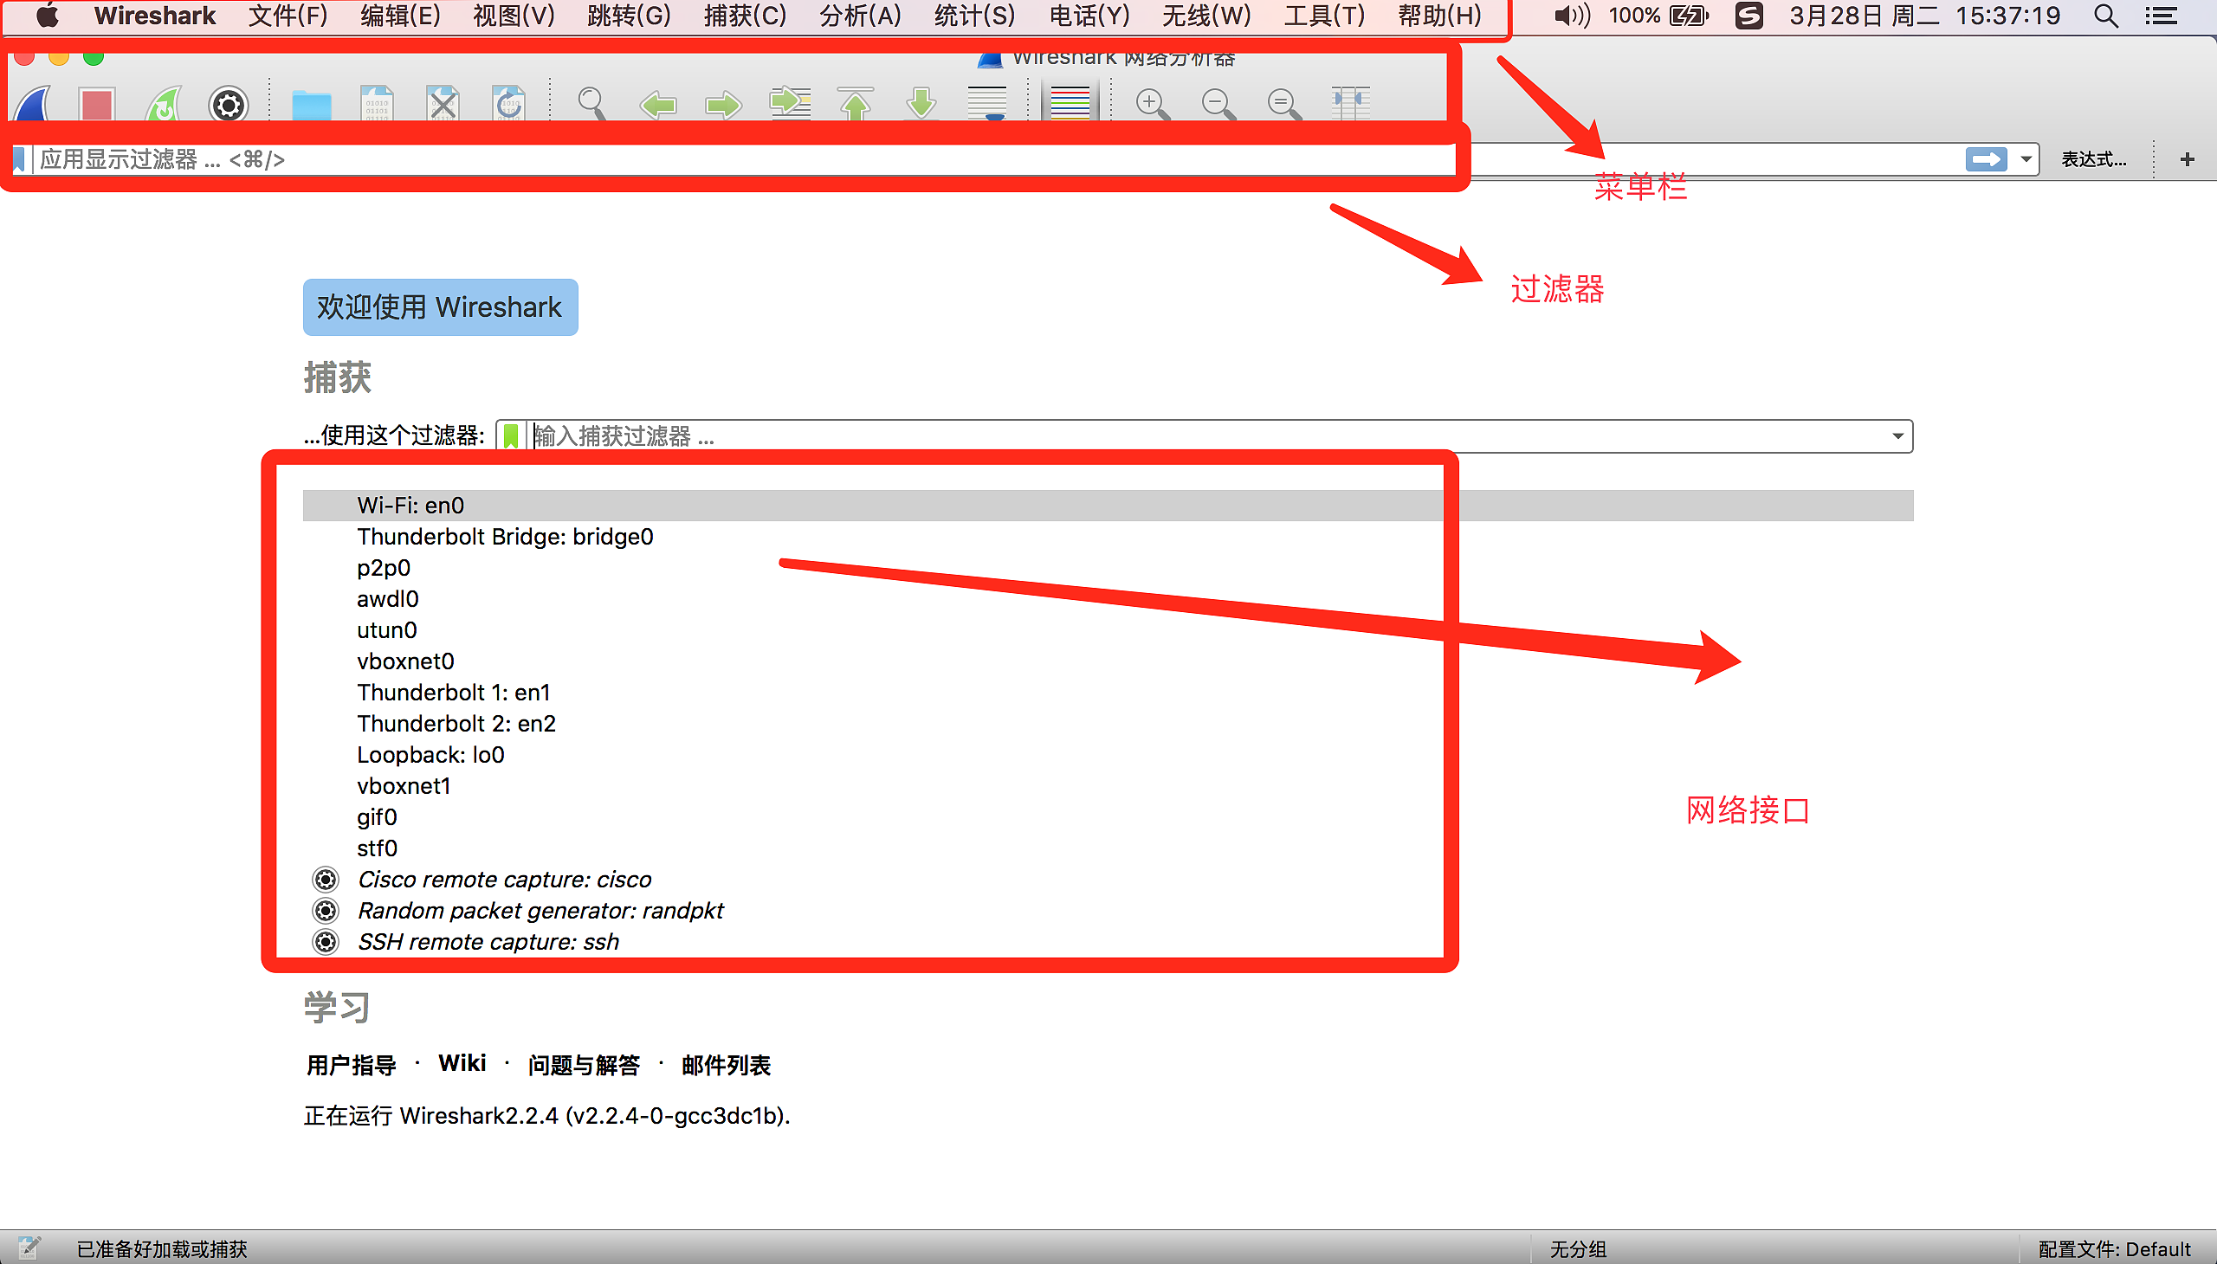2217x1264 pixels.
Task: Open the Wiki link
Action: coord(462,1063)
